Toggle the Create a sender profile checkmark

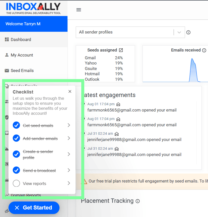[16, 154]
